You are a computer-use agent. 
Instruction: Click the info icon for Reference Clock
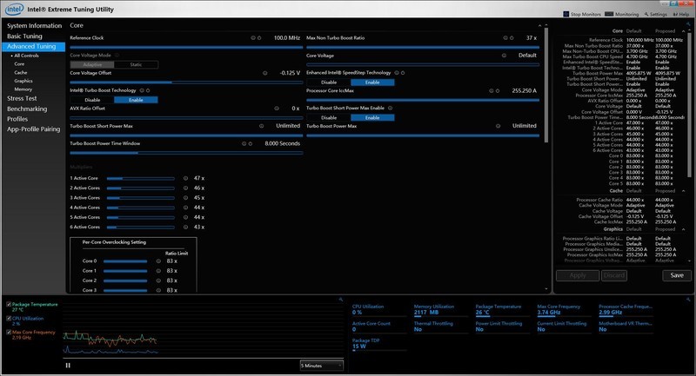click(x=253, y=37)
